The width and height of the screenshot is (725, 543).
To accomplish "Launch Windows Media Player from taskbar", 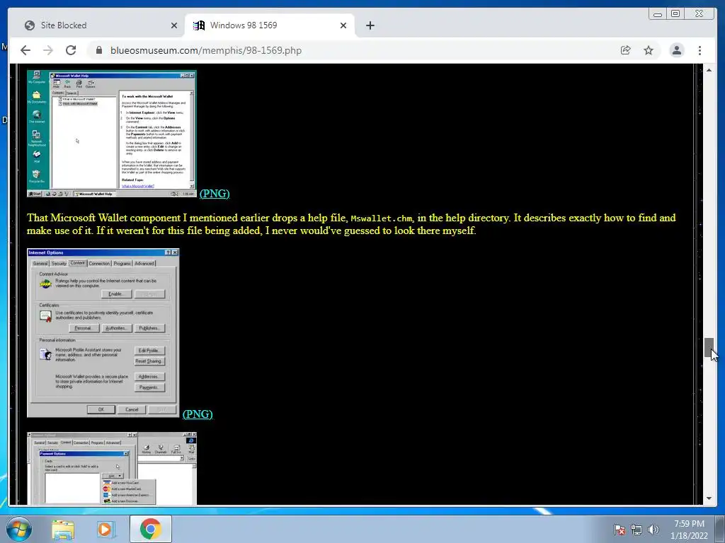I will point(106,529).
